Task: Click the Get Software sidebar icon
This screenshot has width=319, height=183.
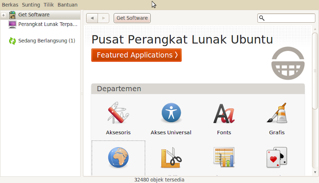Action: (12, 15)
